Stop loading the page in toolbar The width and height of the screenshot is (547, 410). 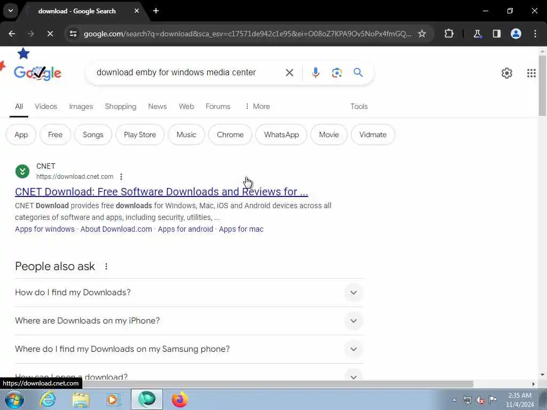point(50,34)
